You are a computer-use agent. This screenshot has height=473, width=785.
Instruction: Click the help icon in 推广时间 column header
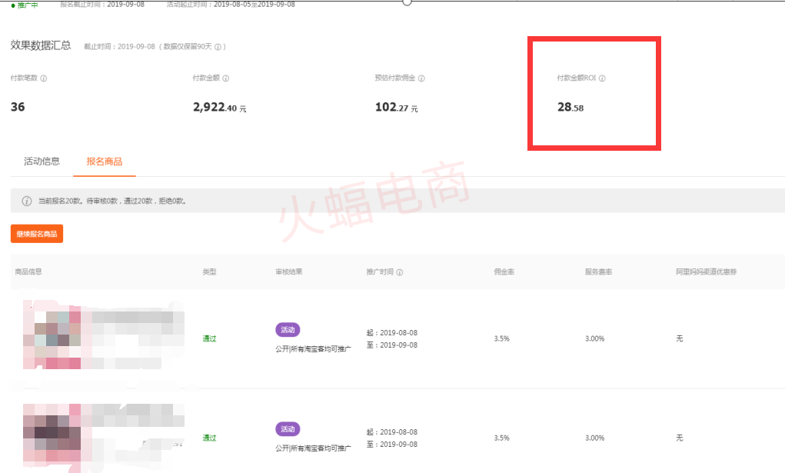[x=400, y=272]
